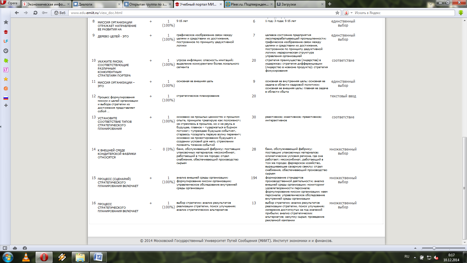Click the address bar URL field
The height and width of the screenshot is (263, 467).
click(201, 13)
